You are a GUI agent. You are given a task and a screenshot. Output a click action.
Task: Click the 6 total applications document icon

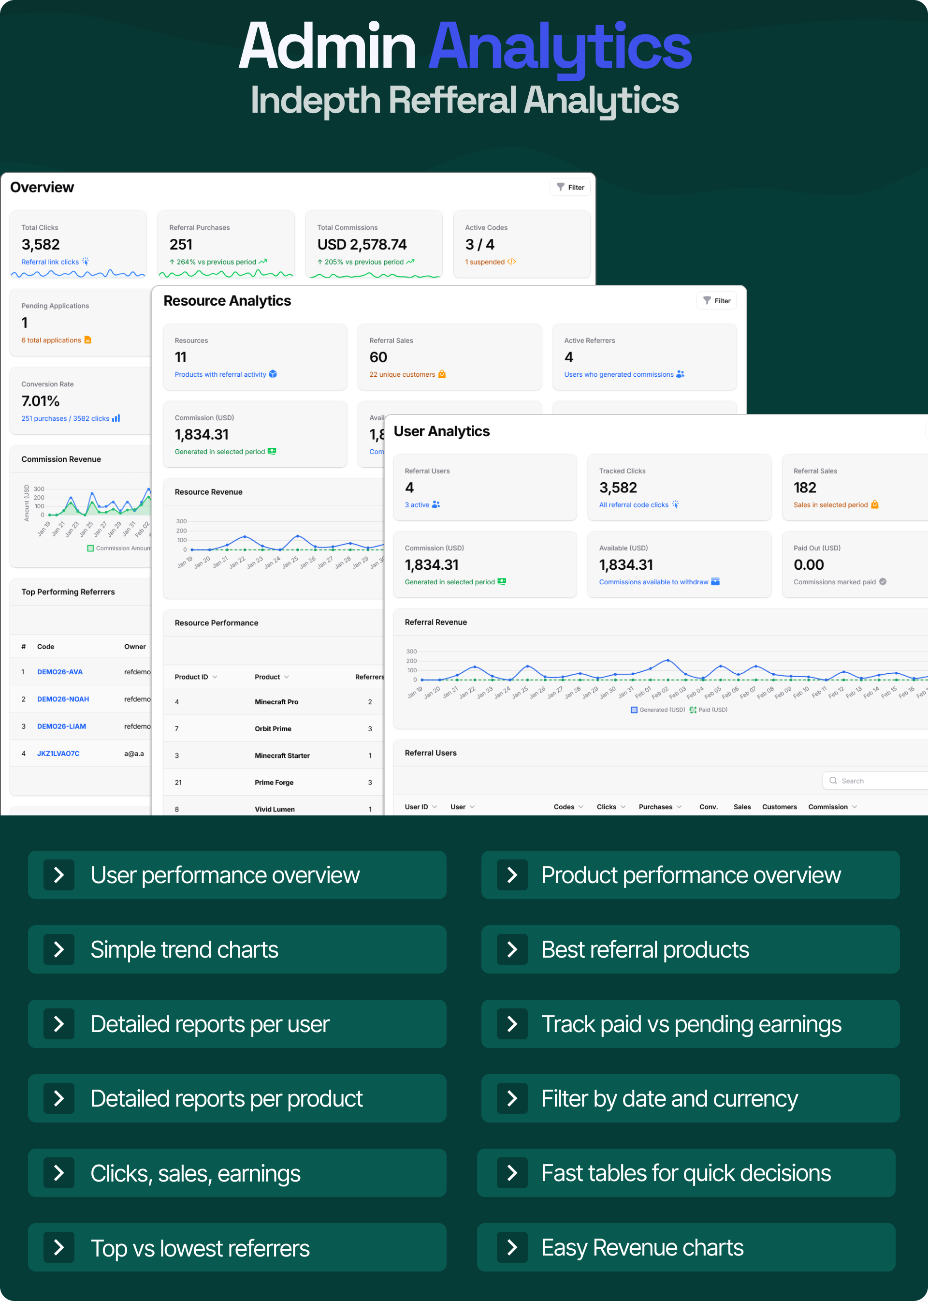pyautogui.click(x=88, y=340)
